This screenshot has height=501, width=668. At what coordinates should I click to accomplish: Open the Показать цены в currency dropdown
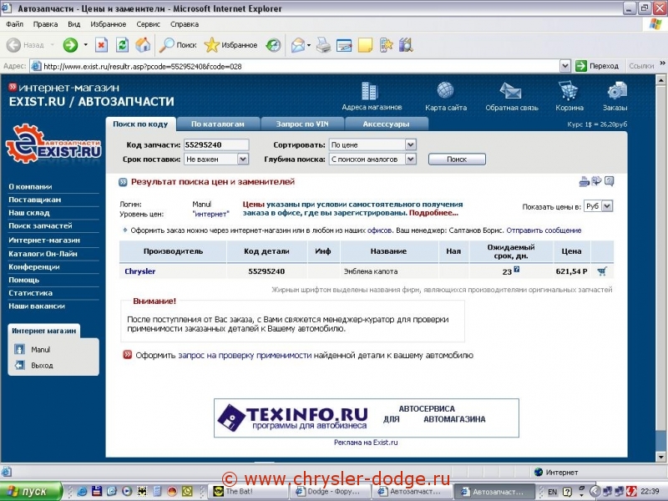point(608,206)
